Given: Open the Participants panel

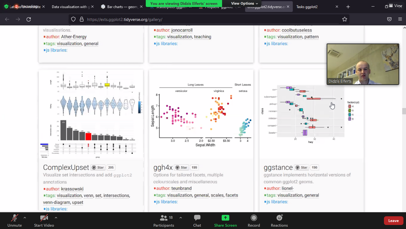Looking at the screenshot, I should tap(164, 220).
